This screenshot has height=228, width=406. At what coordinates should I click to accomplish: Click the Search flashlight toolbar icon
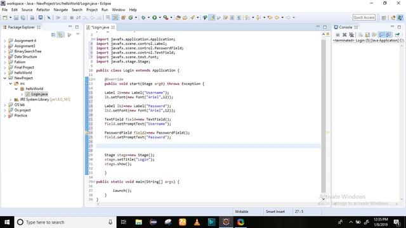click(192, 18)
